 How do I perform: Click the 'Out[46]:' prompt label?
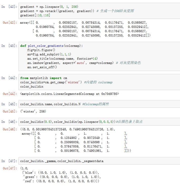point(10,129)
